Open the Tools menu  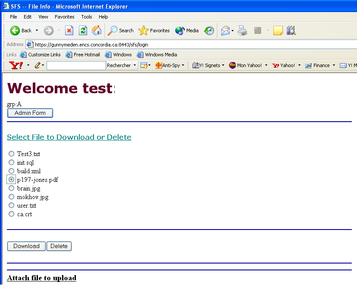point(87,17)
